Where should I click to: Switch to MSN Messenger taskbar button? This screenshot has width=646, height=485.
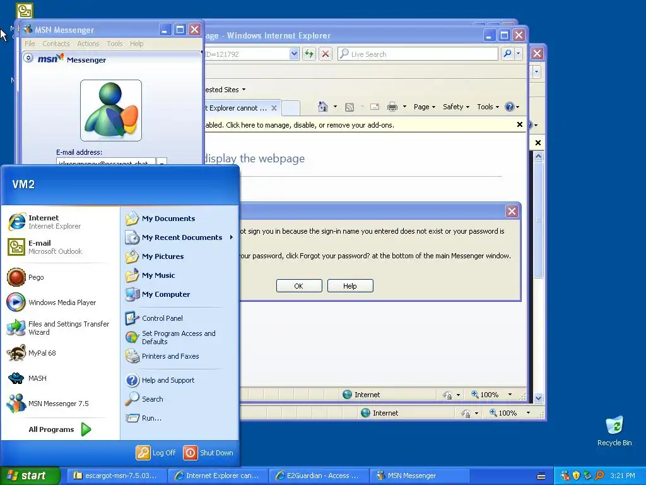point(420,476)
